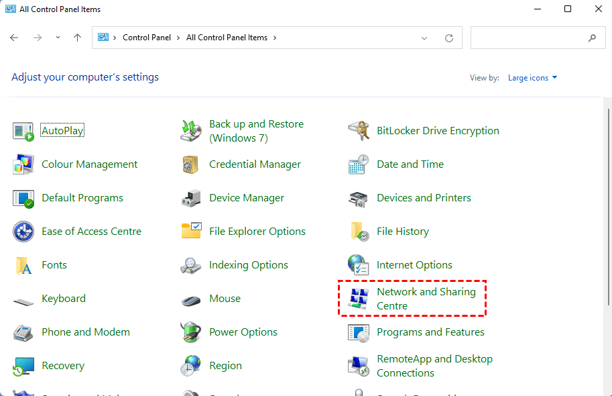
Task: Expand the chevron before Control Panel breadcrumb
Action: [x=115, y=38]
